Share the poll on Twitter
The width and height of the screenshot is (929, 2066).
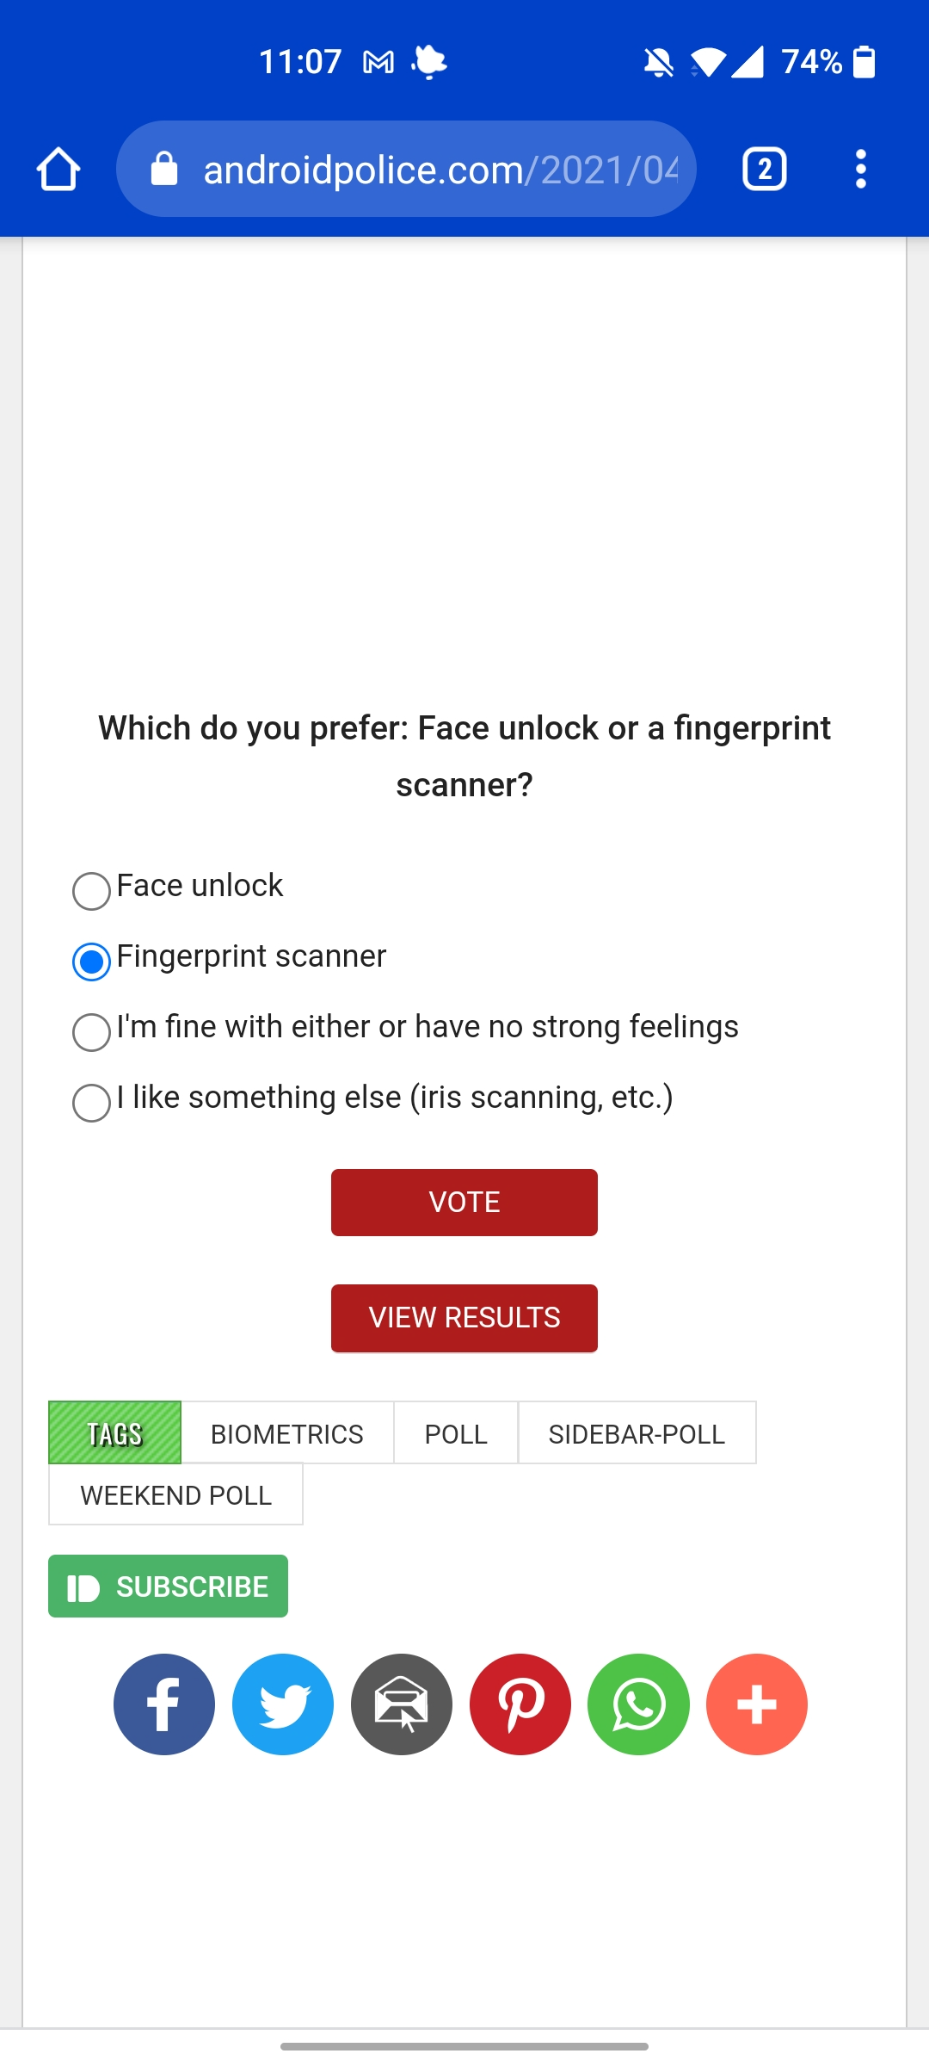click(x=283, y=1704)
